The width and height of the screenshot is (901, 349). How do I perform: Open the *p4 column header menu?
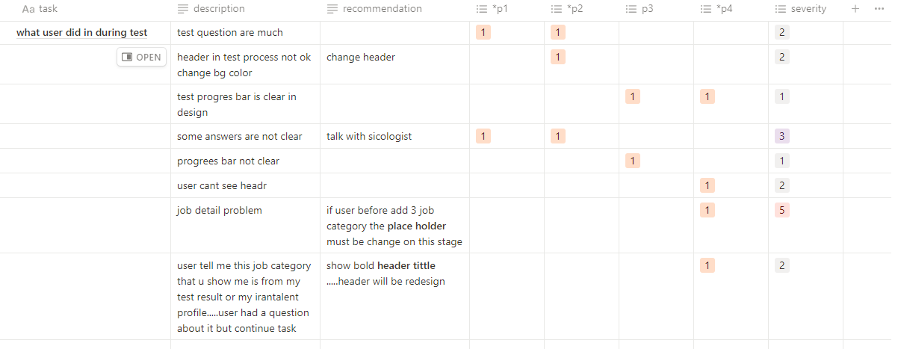point(724,9)
